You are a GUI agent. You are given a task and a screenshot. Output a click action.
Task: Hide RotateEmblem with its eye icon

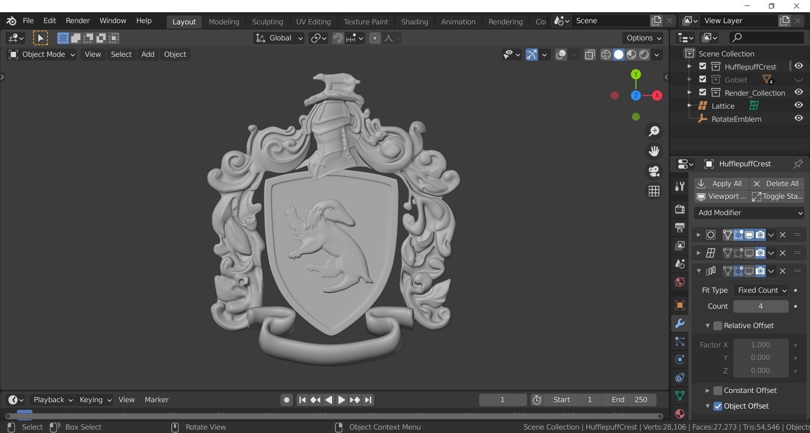(798, 118)
